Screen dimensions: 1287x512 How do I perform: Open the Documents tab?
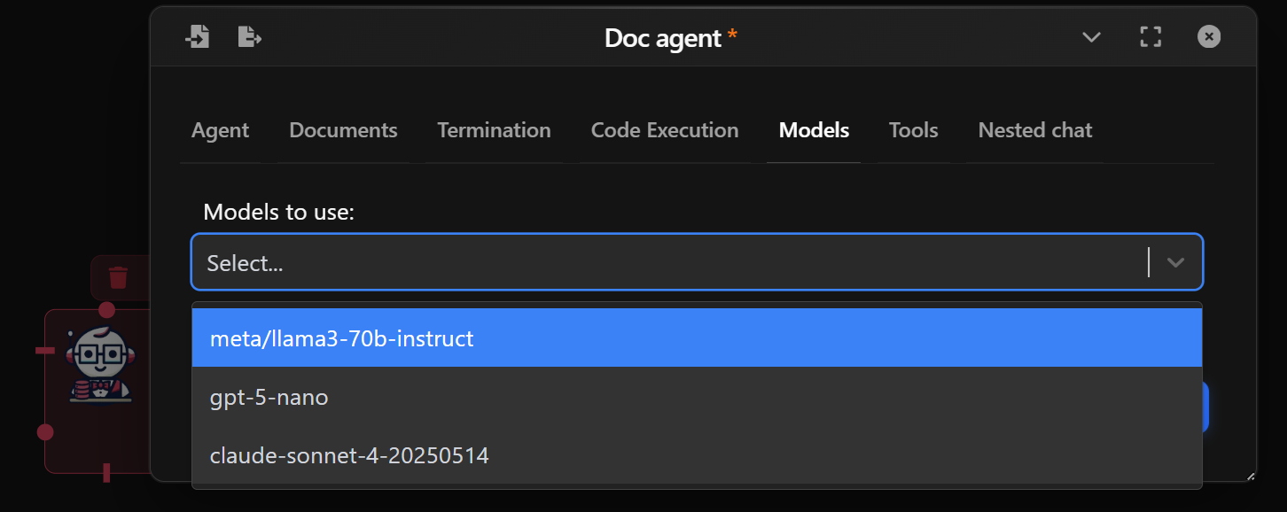tap(343, 129)
